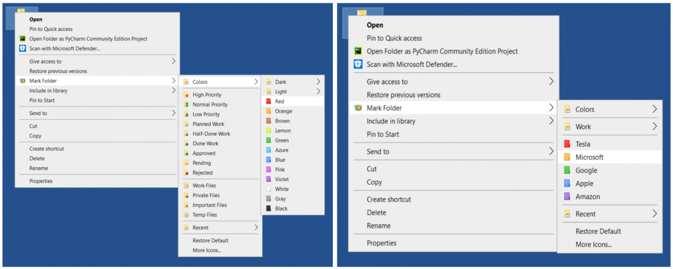This screenshot has width=673, height=269.
Task: Select the Scan with Microsoft Defender shield icon
Action: coord(23,48)
